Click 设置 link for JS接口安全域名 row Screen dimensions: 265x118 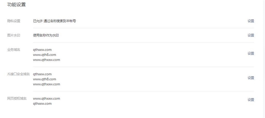click(x=251, y=78)
